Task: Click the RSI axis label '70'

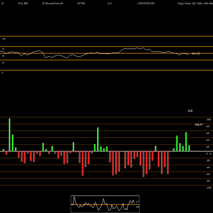Action: coord(3,49)
